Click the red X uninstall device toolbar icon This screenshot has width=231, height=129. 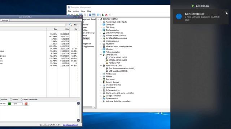coord(106,15)
